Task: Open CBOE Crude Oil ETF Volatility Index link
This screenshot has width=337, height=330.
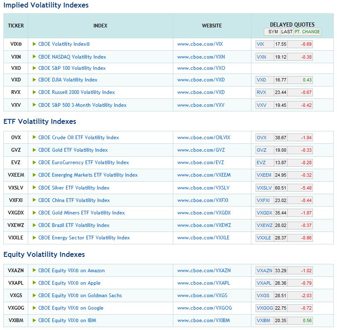Action: [79, 138]
